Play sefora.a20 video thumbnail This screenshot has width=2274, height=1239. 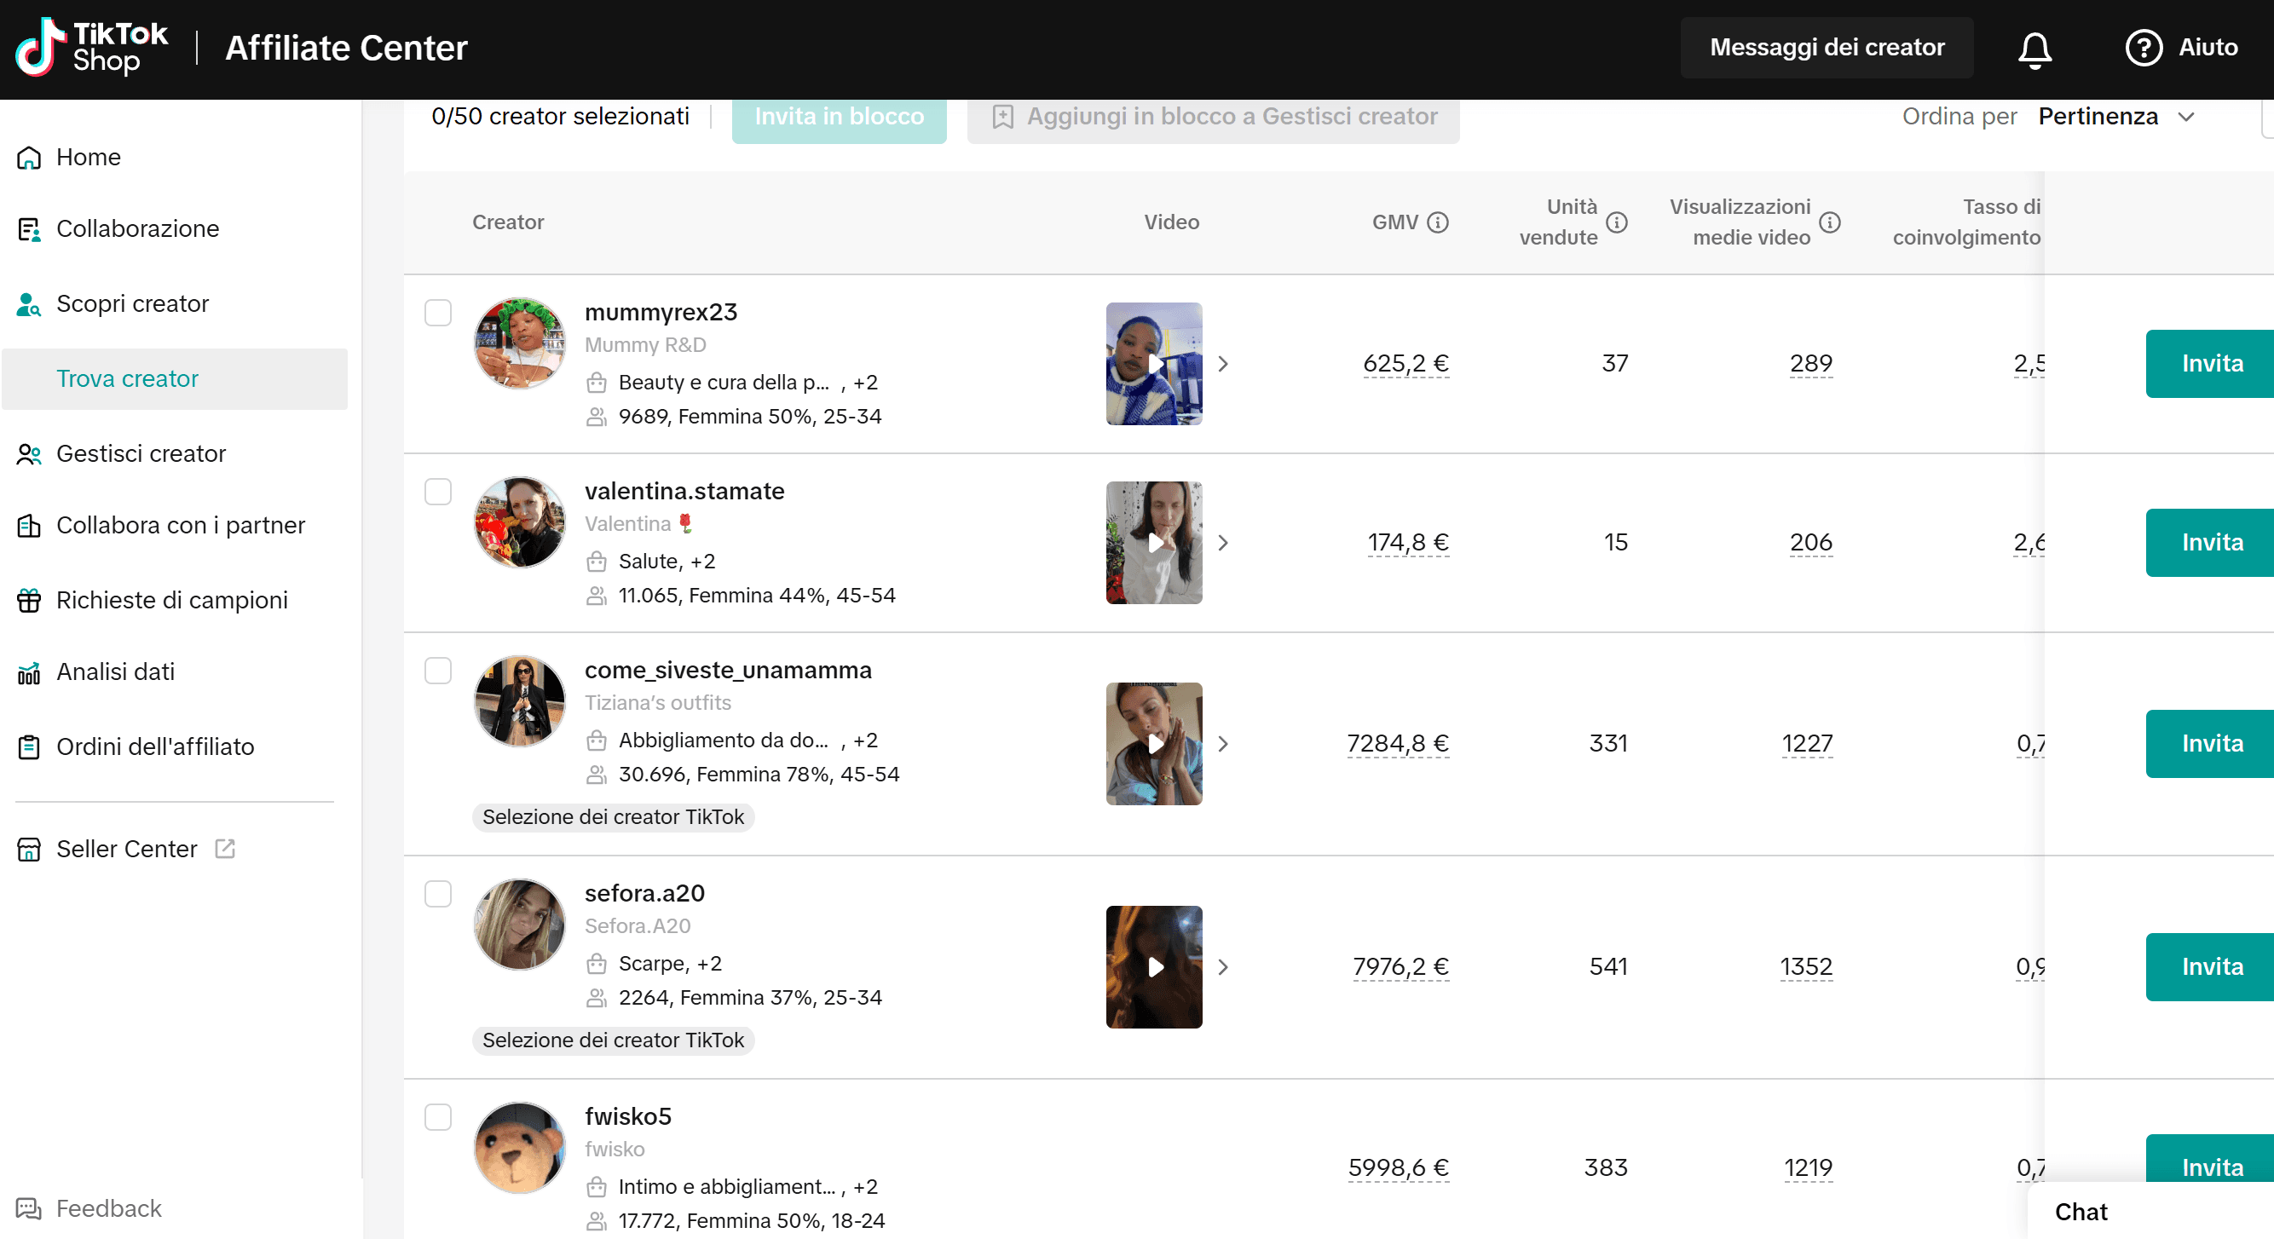(1154, 967)
